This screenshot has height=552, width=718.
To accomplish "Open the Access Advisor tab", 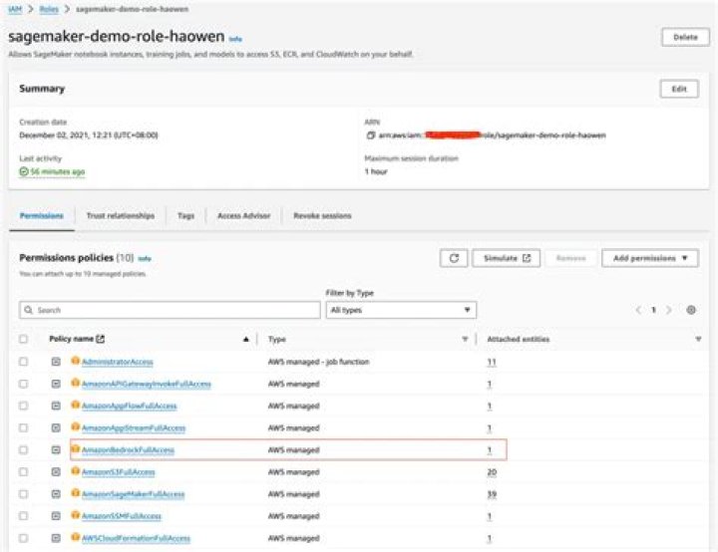I will click(x=243, y=215).
